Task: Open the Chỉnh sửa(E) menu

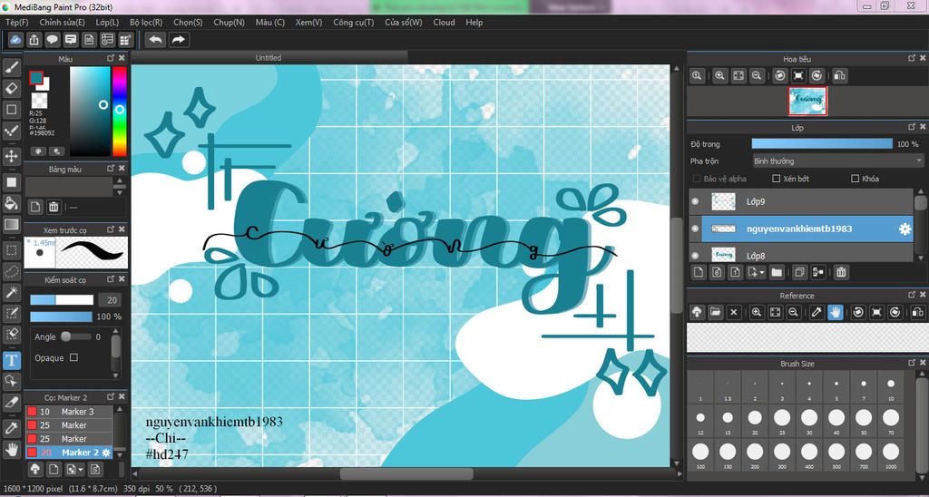Action: click(x=62, y=22)
